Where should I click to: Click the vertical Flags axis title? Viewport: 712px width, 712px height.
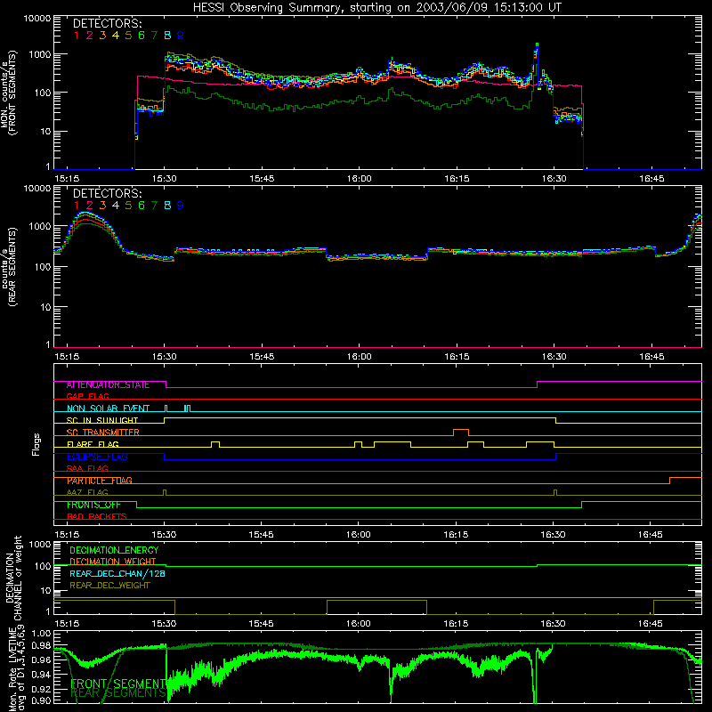[36, 444]
